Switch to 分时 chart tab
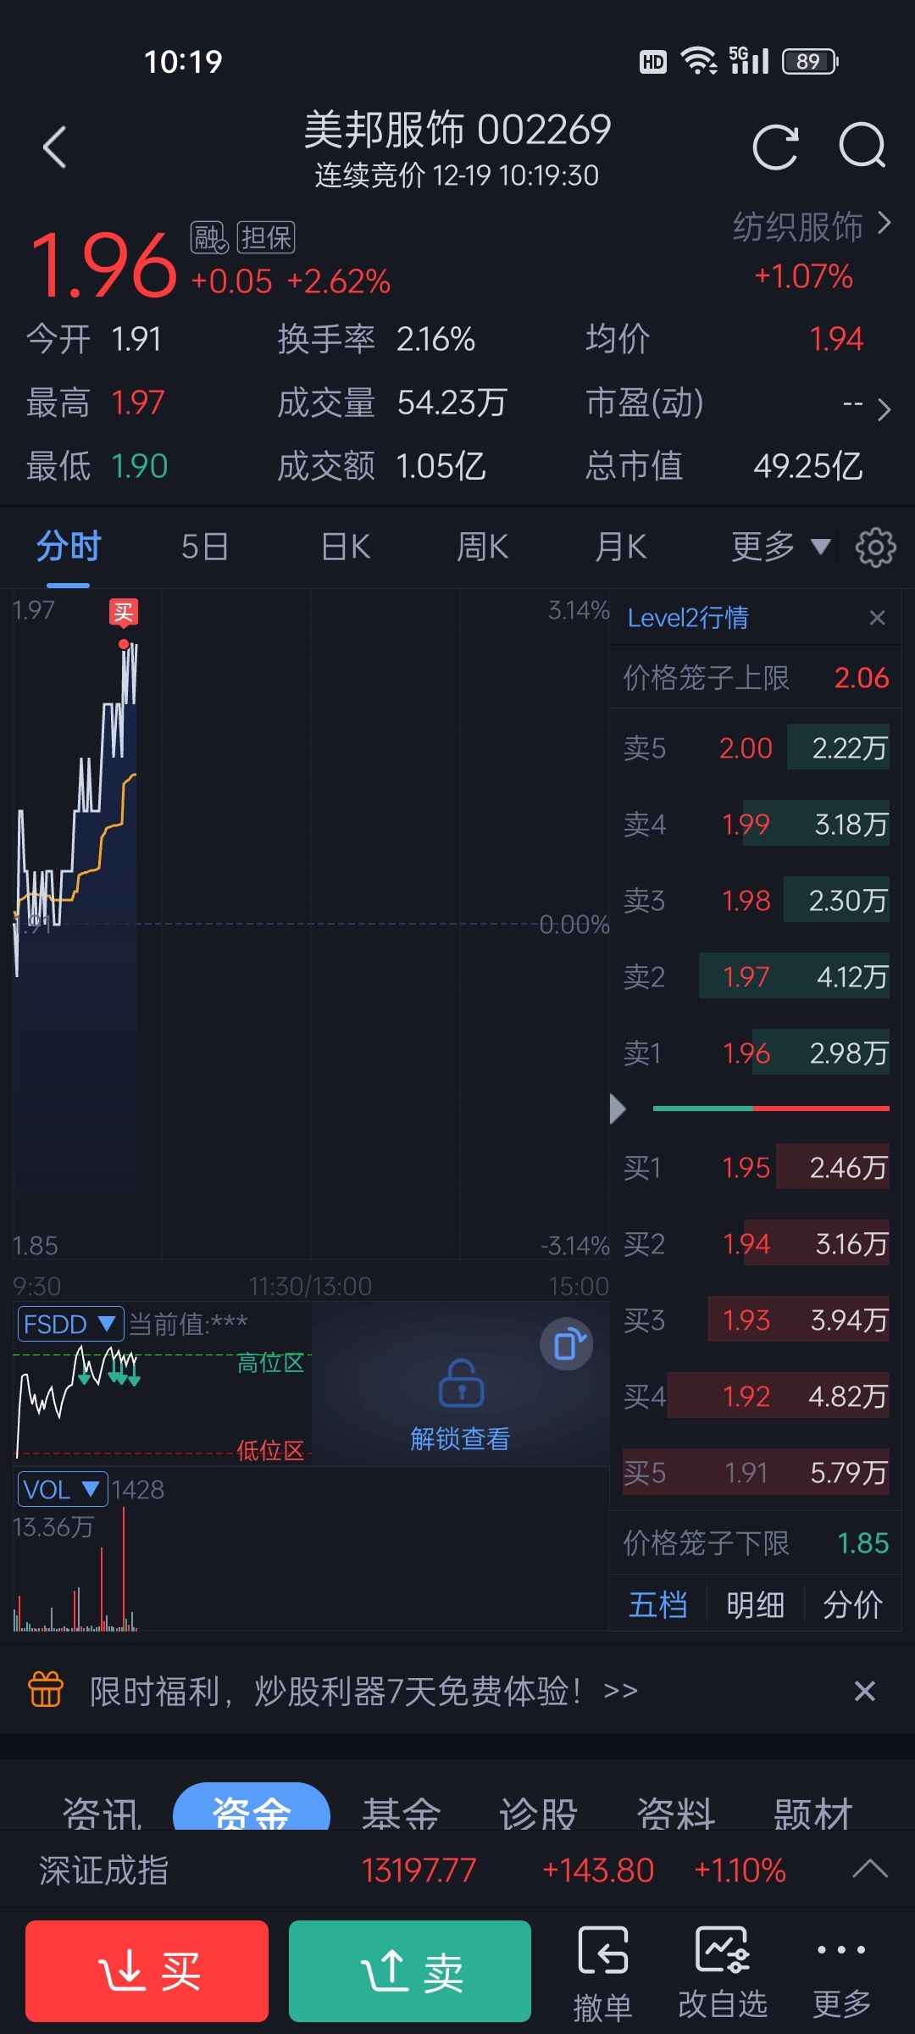The image size is (915, 2034). pyautogui.click(x=69, y=547)
